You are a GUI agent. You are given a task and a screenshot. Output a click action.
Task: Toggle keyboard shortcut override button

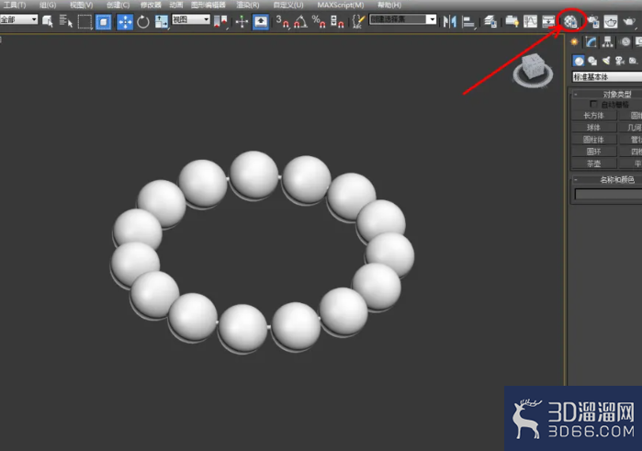click(x=261, y=22)
